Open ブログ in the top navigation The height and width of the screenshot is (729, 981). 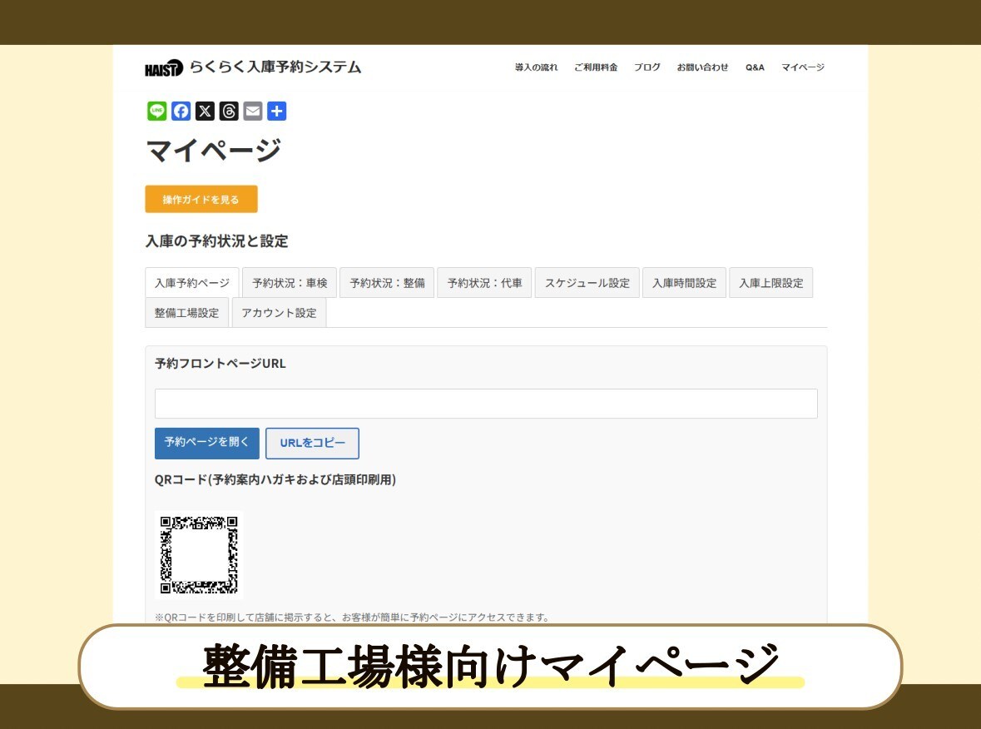pos(647,67)
